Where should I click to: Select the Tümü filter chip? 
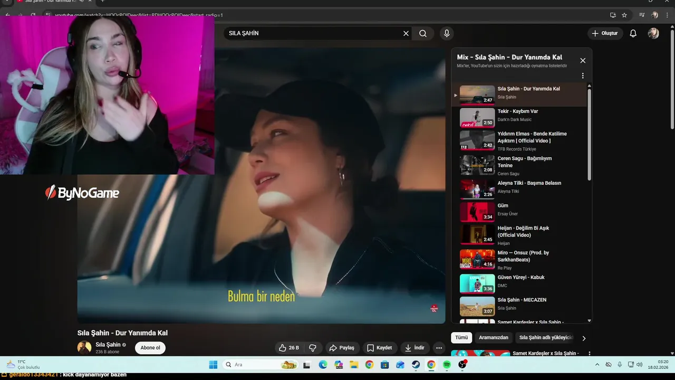[461, 338]
